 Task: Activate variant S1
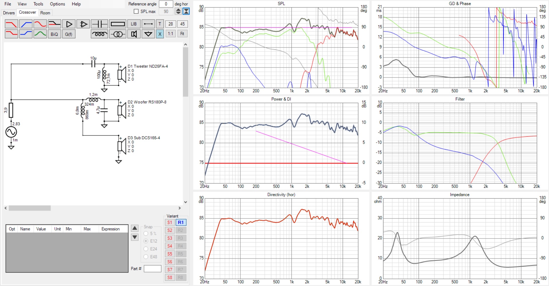point(170,223)
